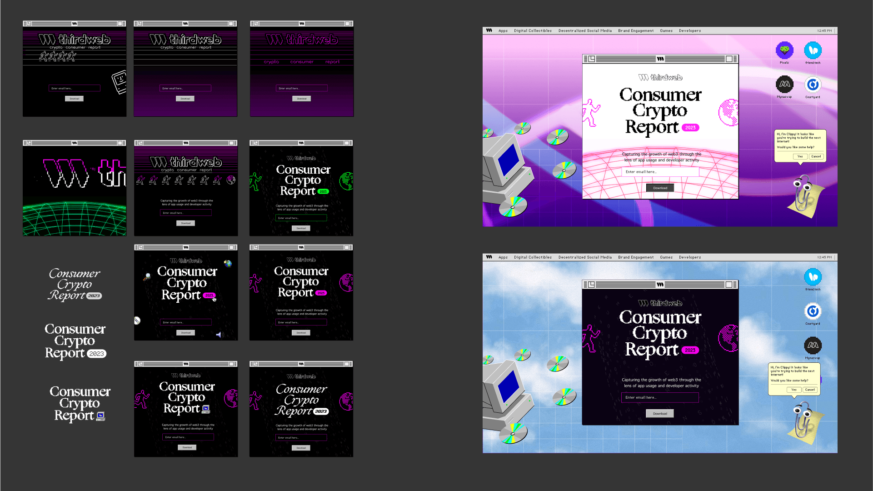Focus email field in purple mockup window
Image resolution: width=873 pixels, height=491 pixels.
point(660,172)
